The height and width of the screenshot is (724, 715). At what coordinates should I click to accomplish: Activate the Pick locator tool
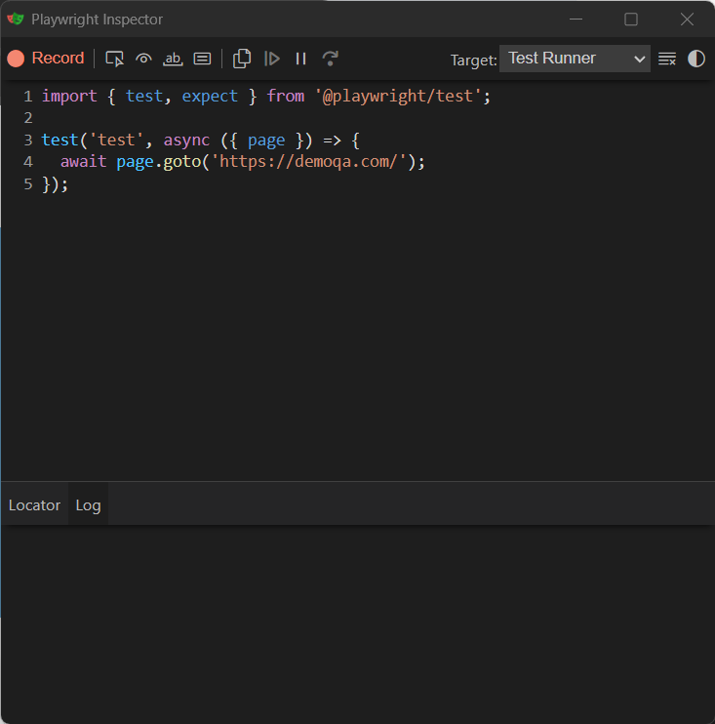tap(114, 59)
